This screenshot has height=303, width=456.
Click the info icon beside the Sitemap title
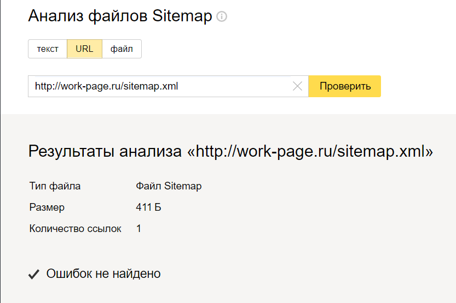pos(222,17)
